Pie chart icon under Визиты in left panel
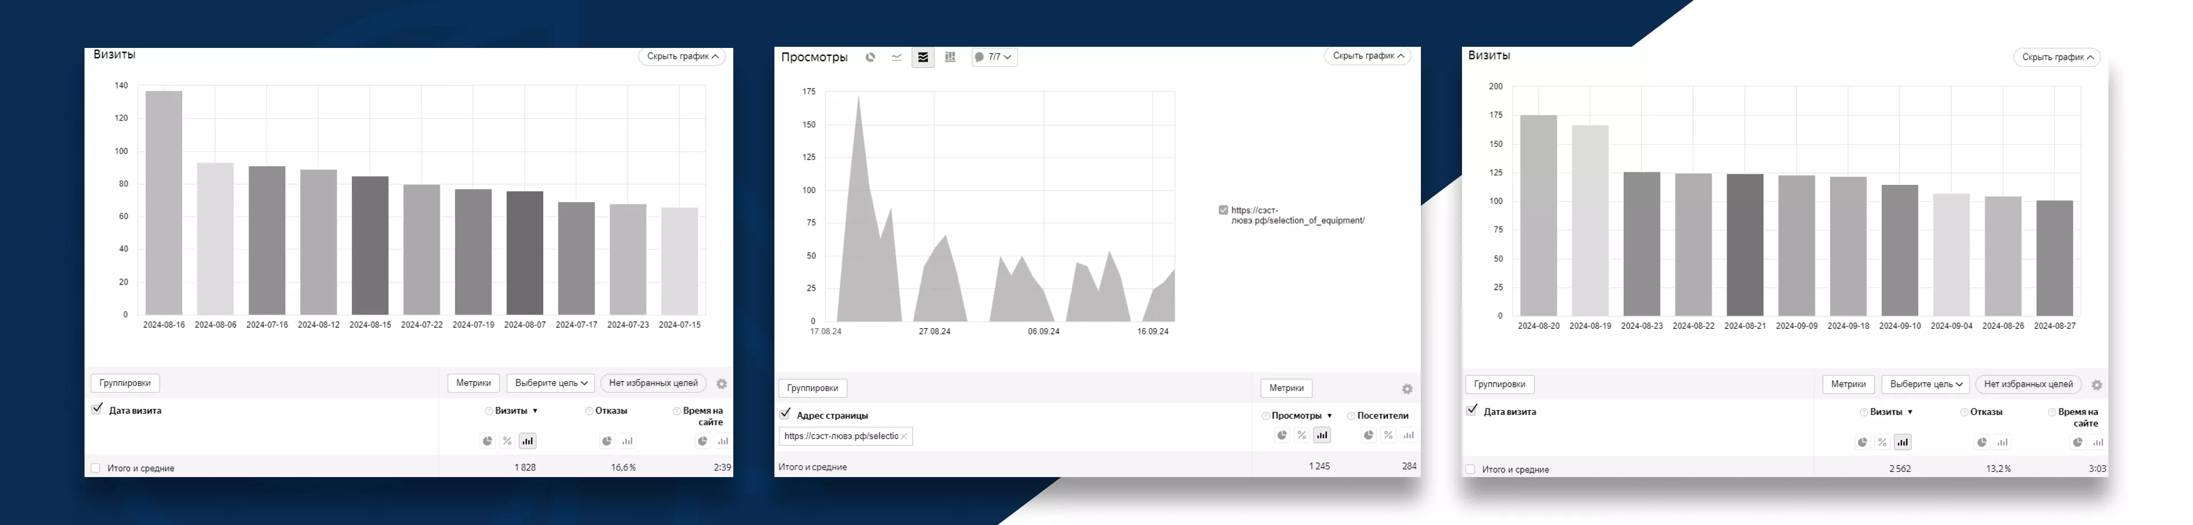The image size is (2193, 525). tap(488, 441)
